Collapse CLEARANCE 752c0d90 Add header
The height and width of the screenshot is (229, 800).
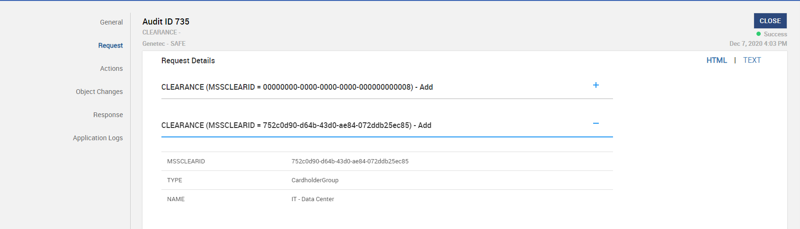(296, 125)
